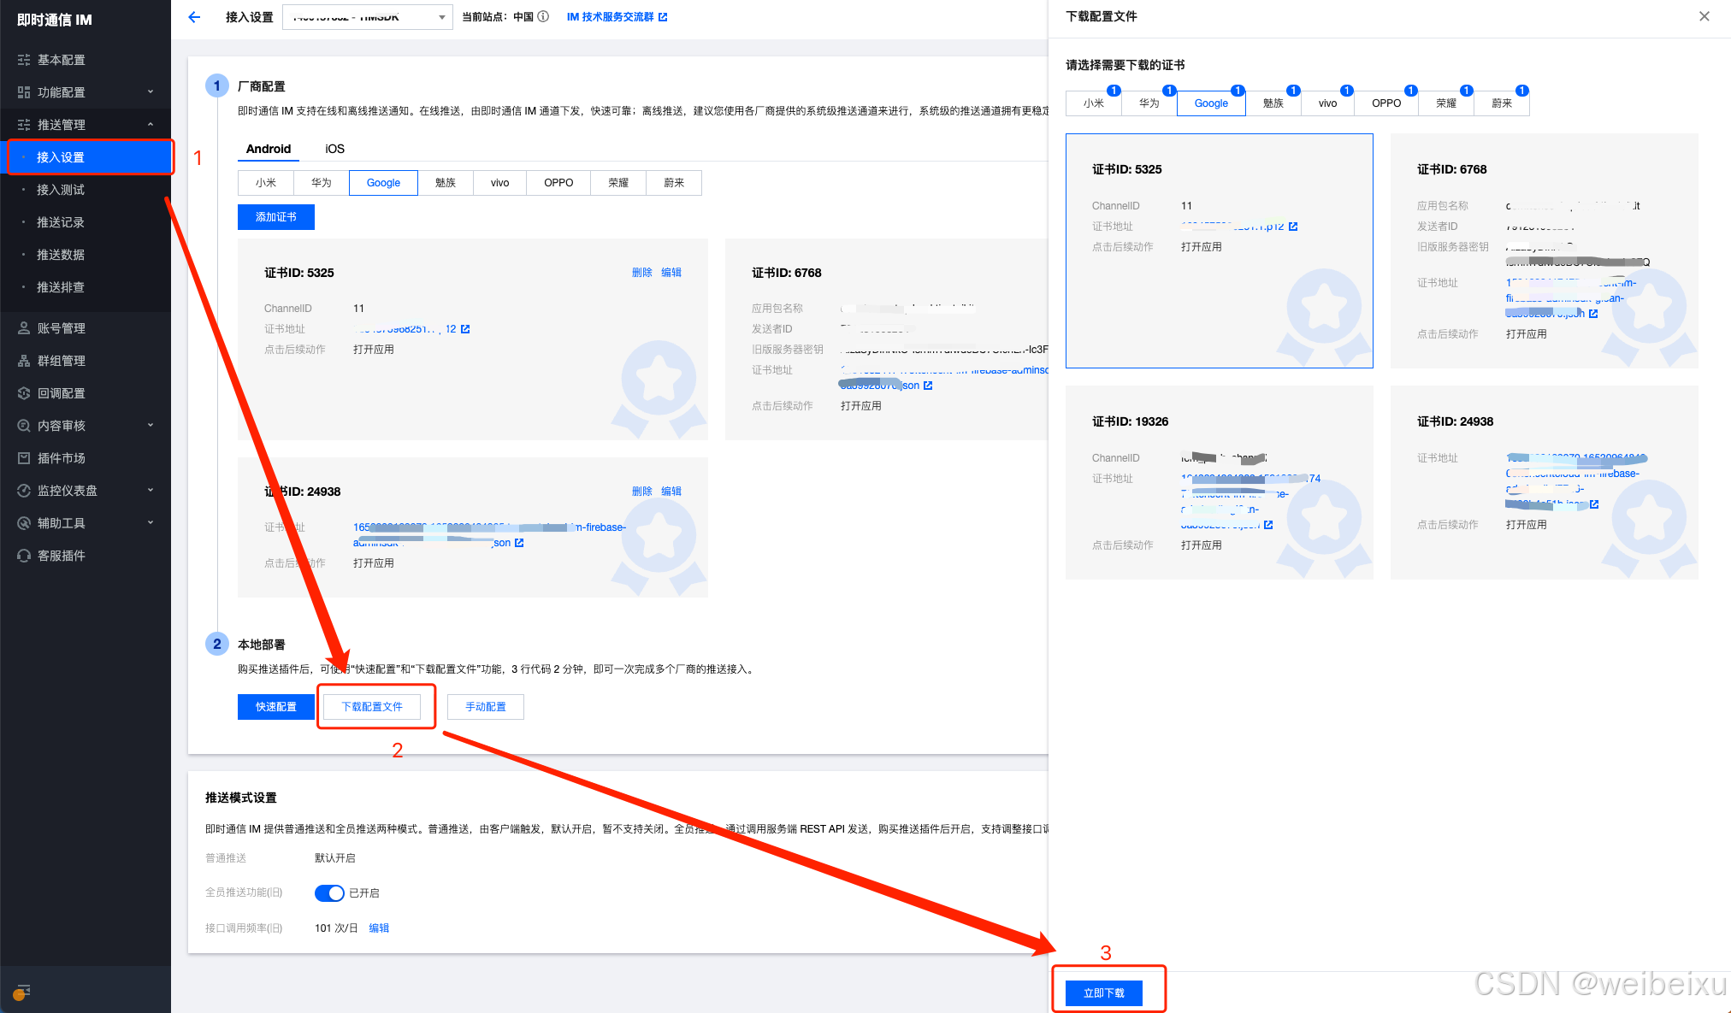Open IM 技术服务交流群 external link icon

[x=663, y=17]
